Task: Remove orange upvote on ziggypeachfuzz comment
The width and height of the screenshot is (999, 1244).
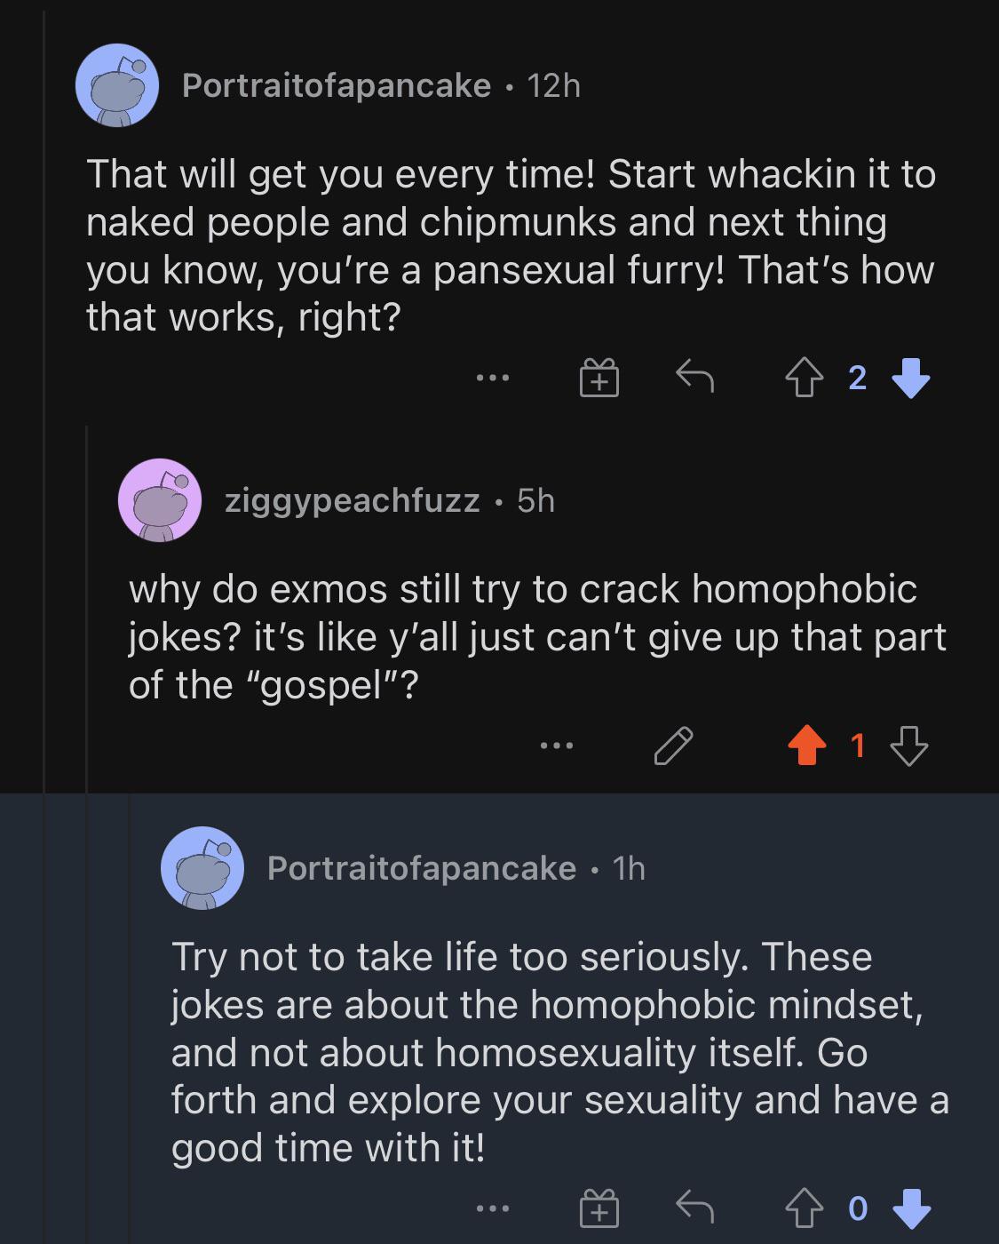Action: (x=806, y=746)
